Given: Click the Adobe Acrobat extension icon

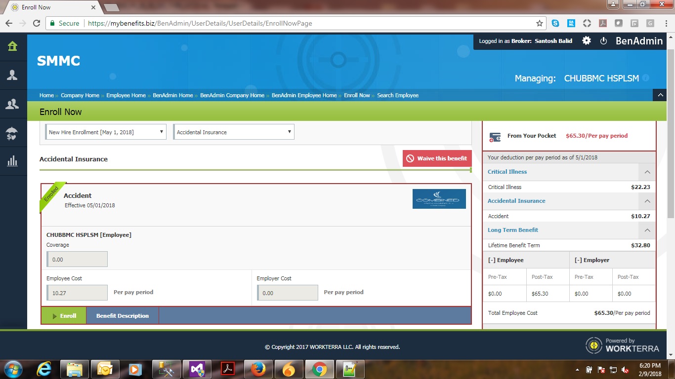Looking at the screenshot, I should click(x=603, y=23).
